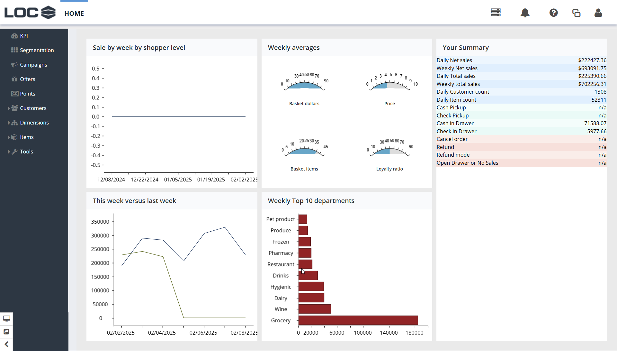Click the Basket dollars gauge
Screen dimensions: 617x351
tap(304, 85)
